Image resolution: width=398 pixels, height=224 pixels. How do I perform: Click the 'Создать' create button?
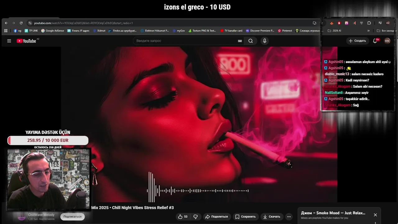(x=357, y=41)
